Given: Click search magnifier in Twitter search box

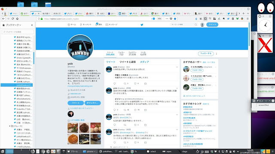Looking at the screenshot, I should coord(196,25).
